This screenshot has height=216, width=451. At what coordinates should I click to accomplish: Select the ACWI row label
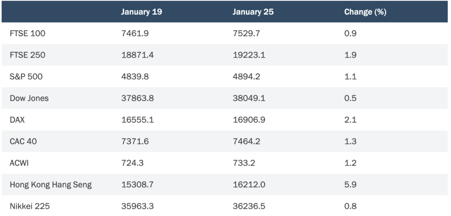(19, 163)
